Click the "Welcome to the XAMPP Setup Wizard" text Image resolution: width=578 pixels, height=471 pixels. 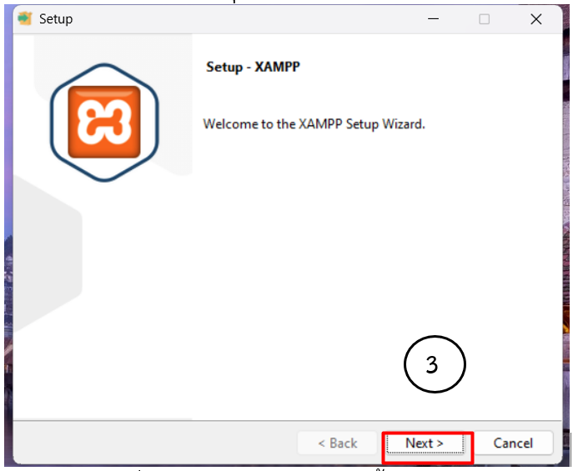coord(314,124)
